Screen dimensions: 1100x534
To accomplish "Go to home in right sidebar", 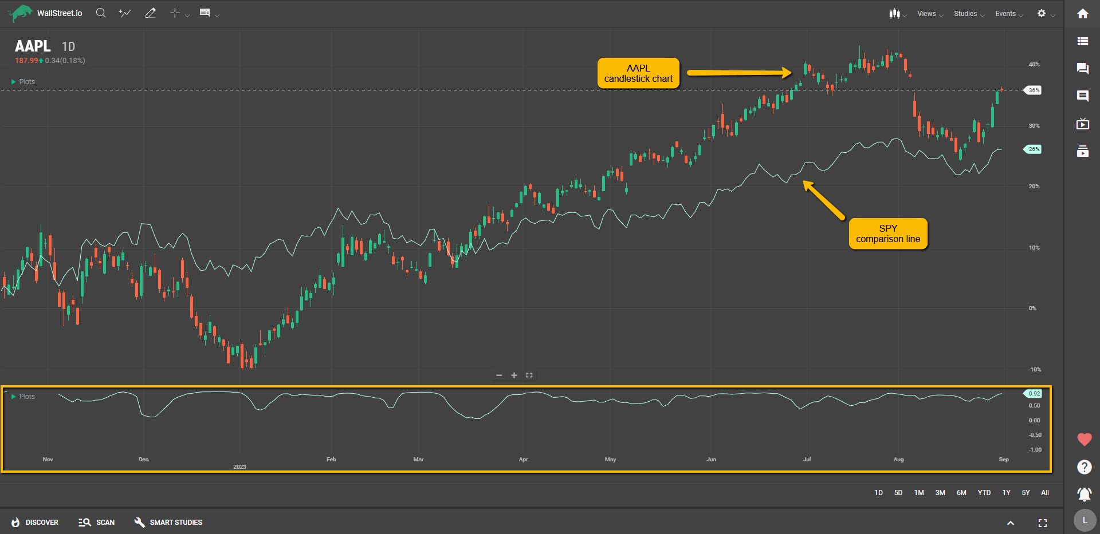I will [x=1083, y=14].
